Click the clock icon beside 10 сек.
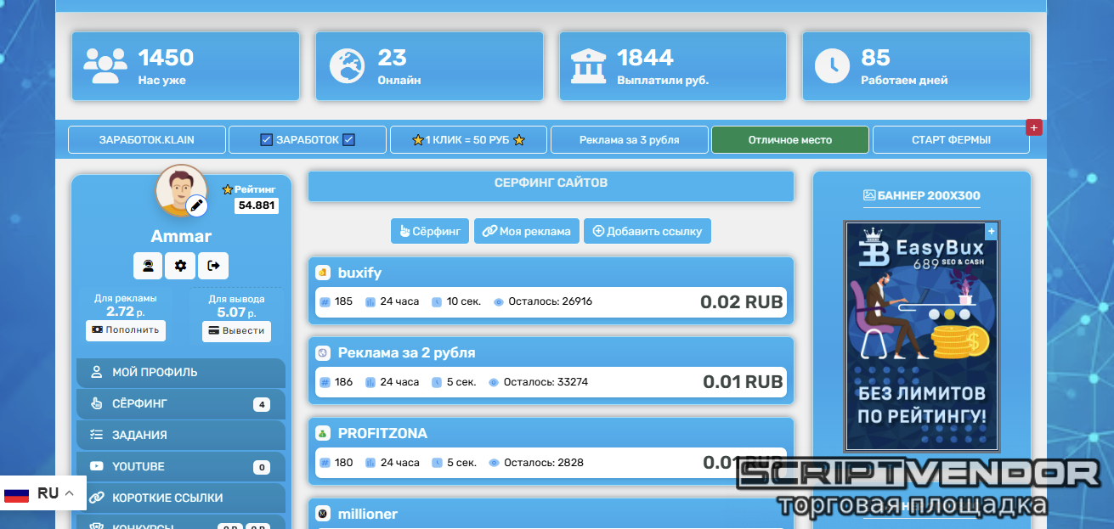 (437, 301)
